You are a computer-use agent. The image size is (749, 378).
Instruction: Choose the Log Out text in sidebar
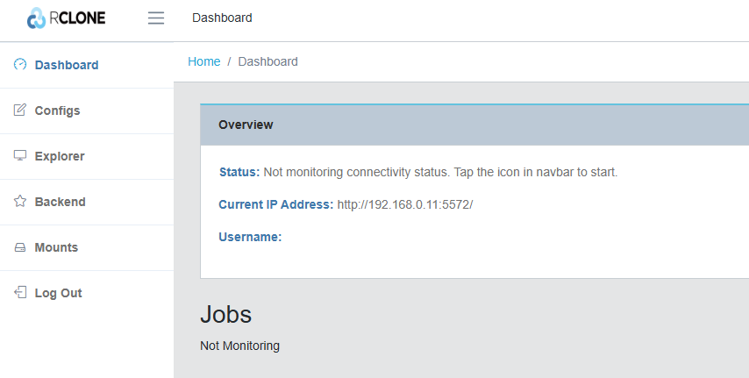[58, 293]
